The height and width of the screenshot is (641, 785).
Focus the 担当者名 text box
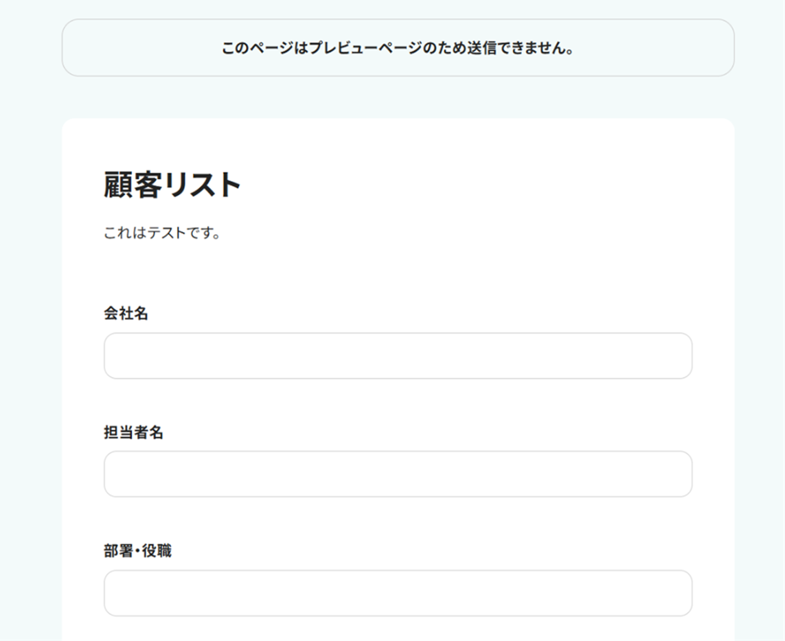pyautogui.click(x=398, y=474)
